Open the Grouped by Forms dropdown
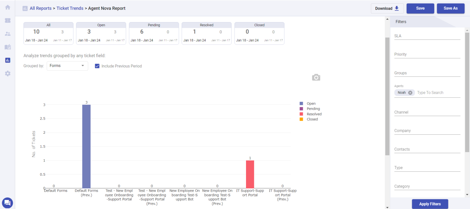The width and height of the screenshot is (470, 209). pyautogui.click(x=67, y=66)
